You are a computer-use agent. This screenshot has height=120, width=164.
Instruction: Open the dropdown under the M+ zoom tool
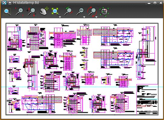(84, 17)
